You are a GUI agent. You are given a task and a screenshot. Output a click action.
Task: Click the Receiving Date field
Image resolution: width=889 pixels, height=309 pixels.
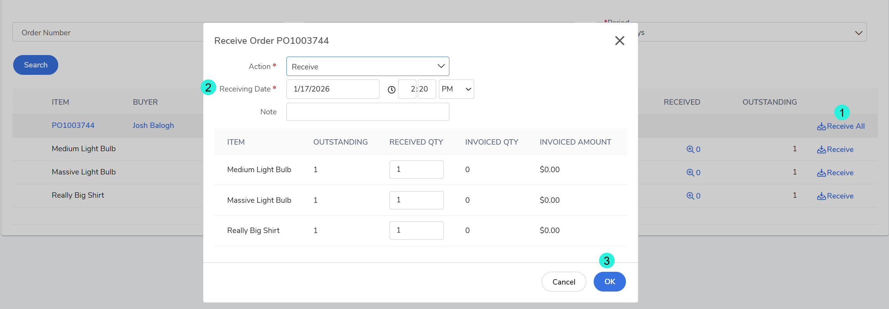333,89
